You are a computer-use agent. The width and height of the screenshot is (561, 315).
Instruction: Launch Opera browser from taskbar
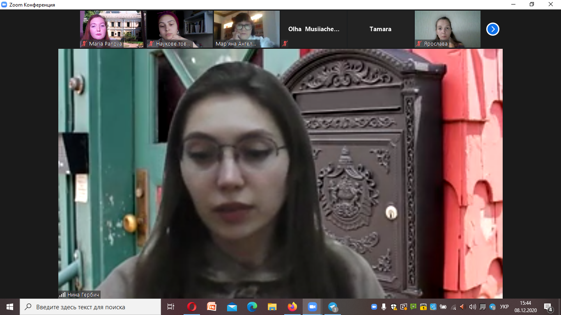(192, 307)
